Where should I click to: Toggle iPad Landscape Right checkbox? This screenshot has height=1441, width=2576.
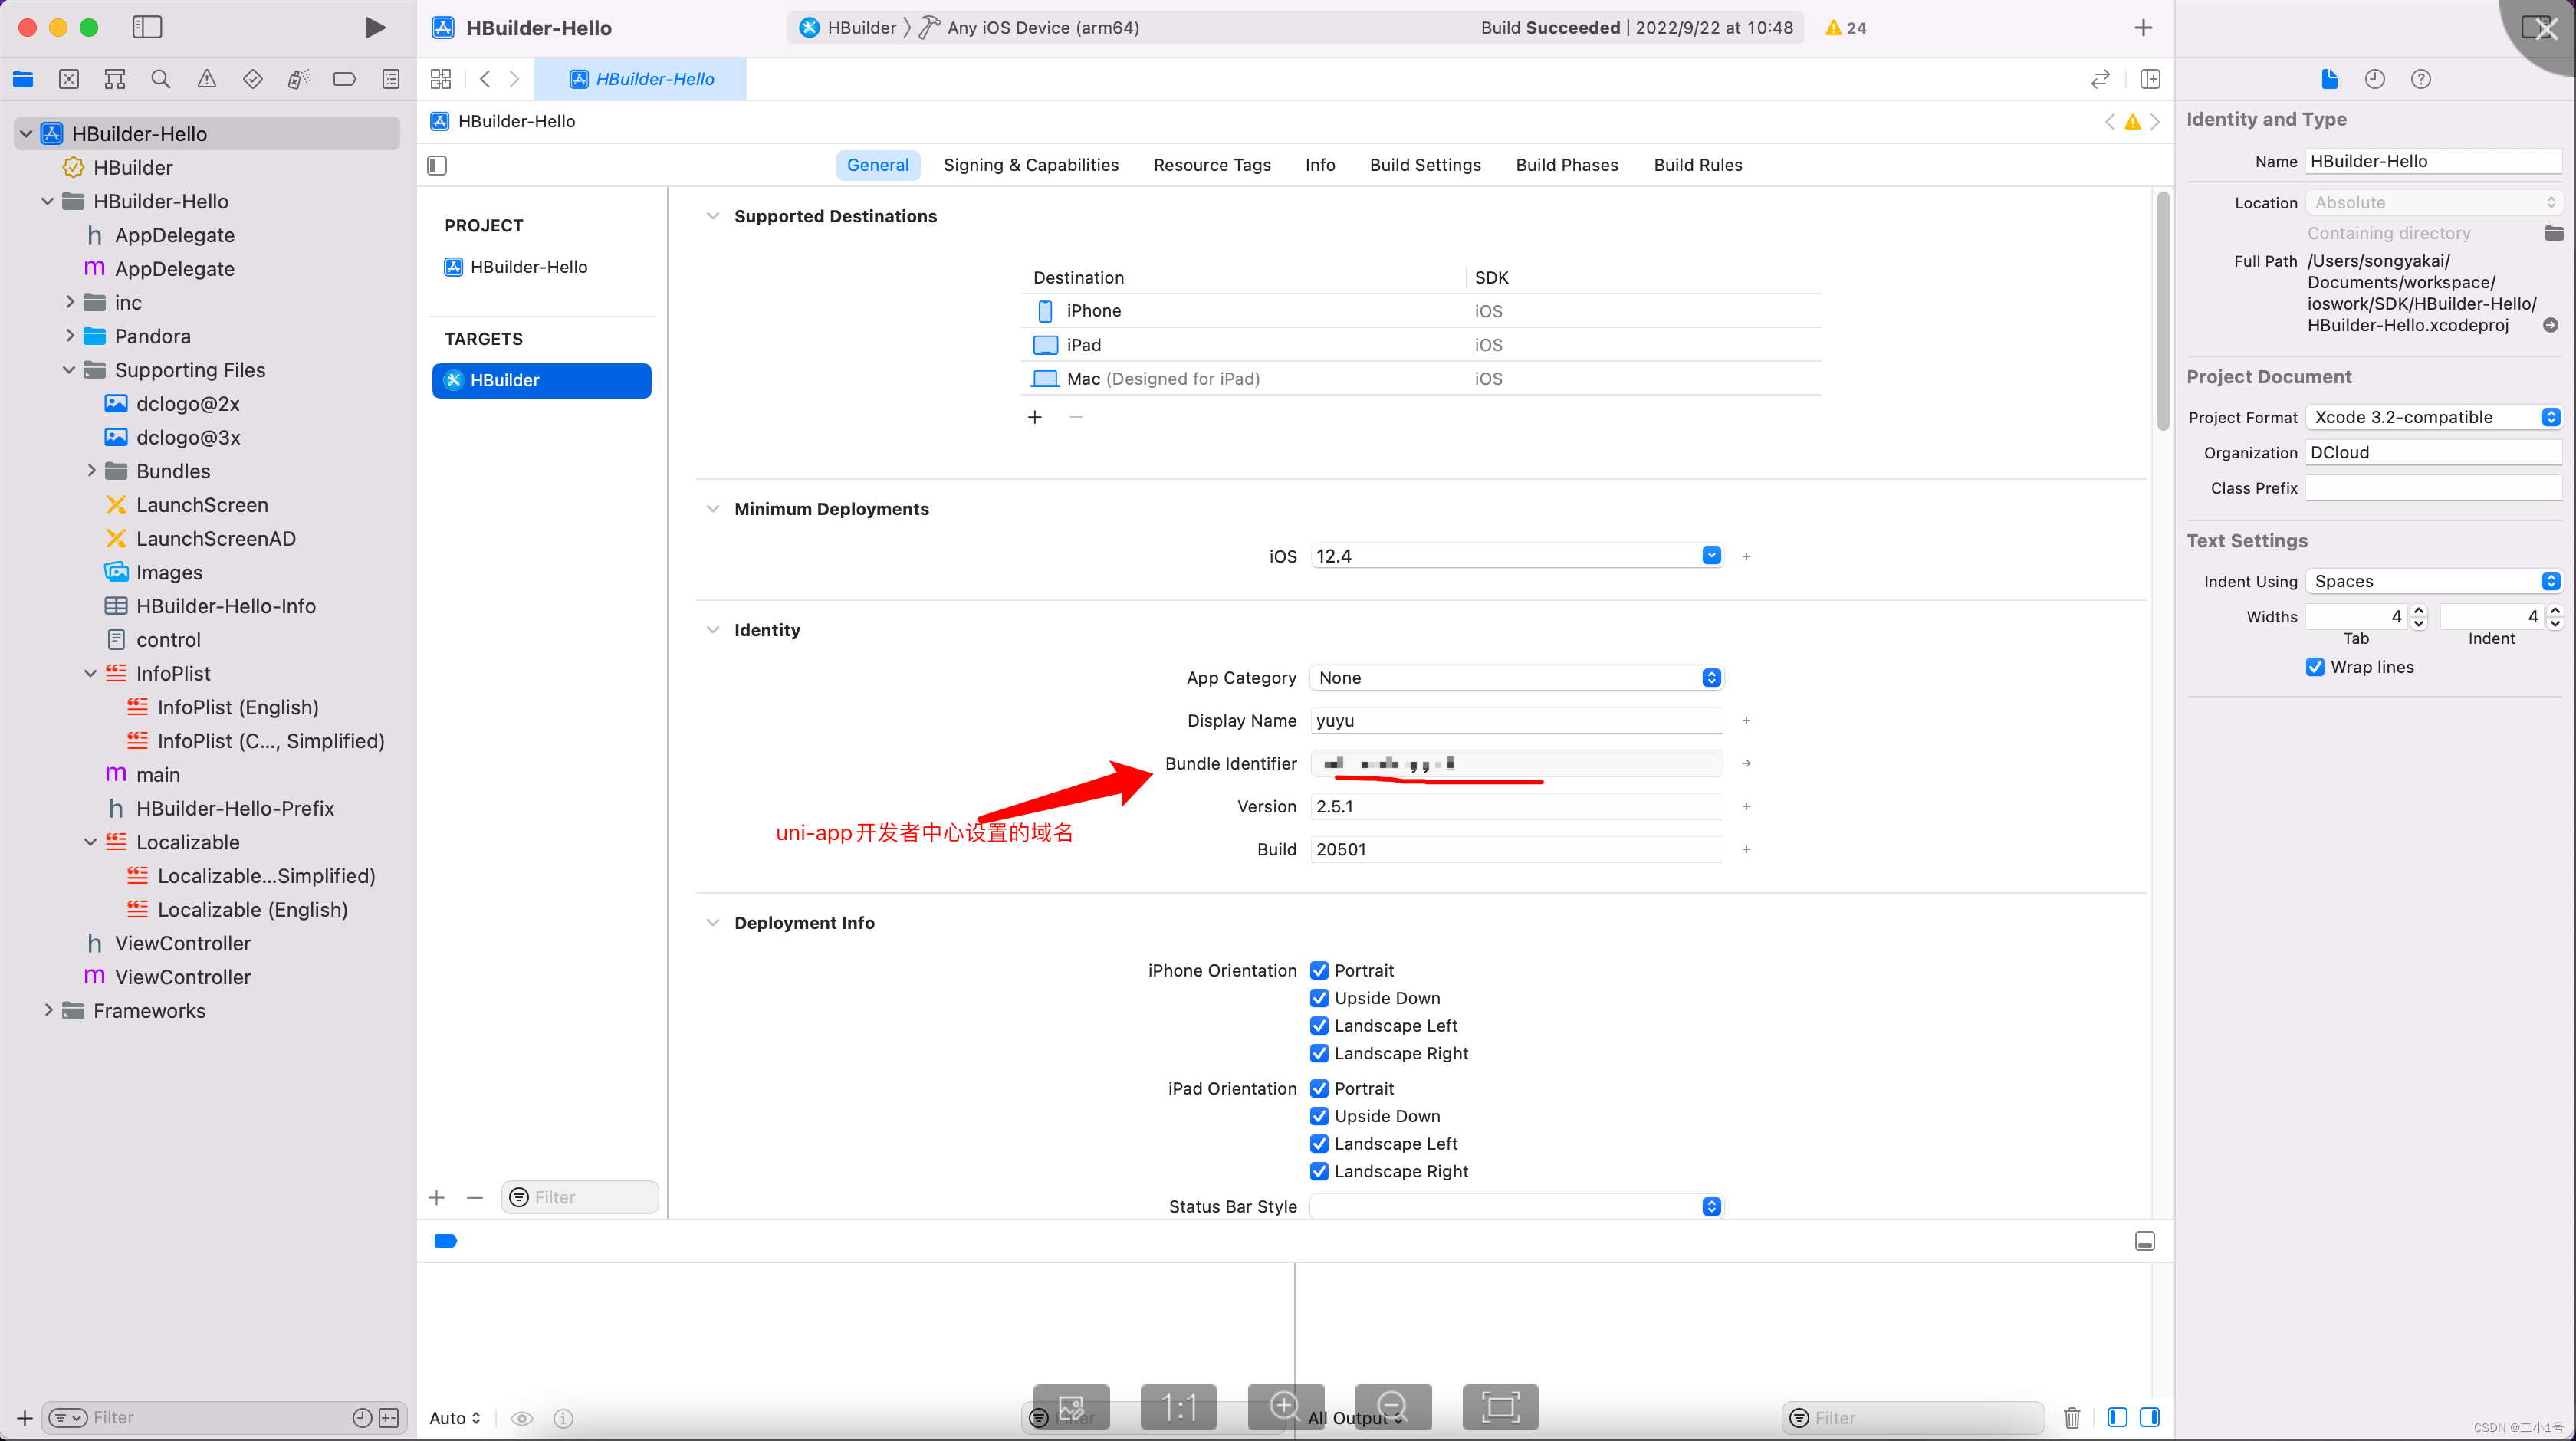point(1319,1171)
